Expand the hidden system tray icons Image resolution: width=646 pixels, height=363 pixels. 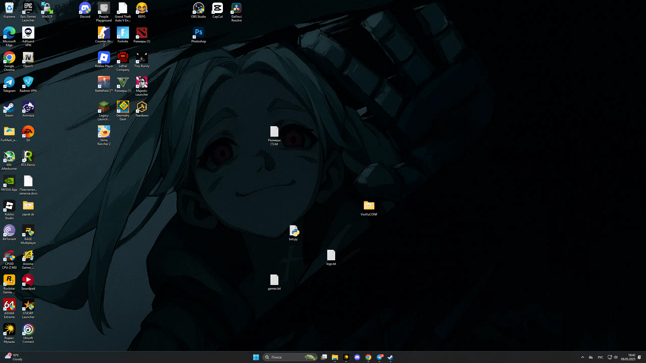click(x=582, y=357)
